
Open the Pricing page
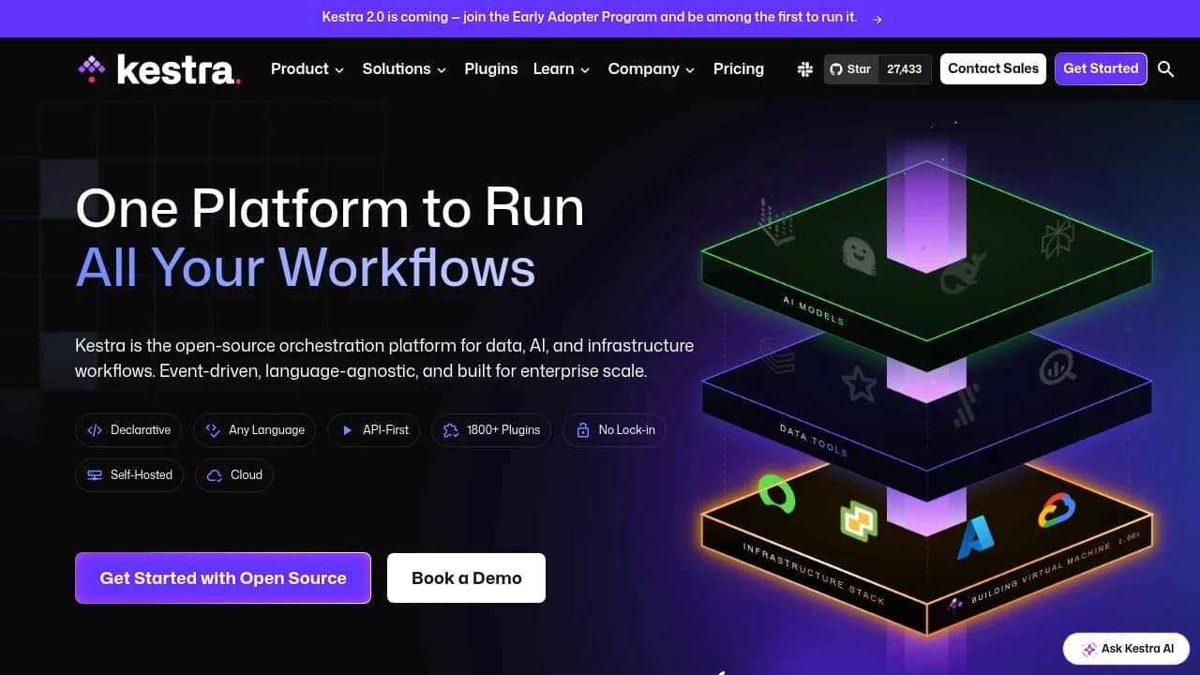click(x=739, y=69)
